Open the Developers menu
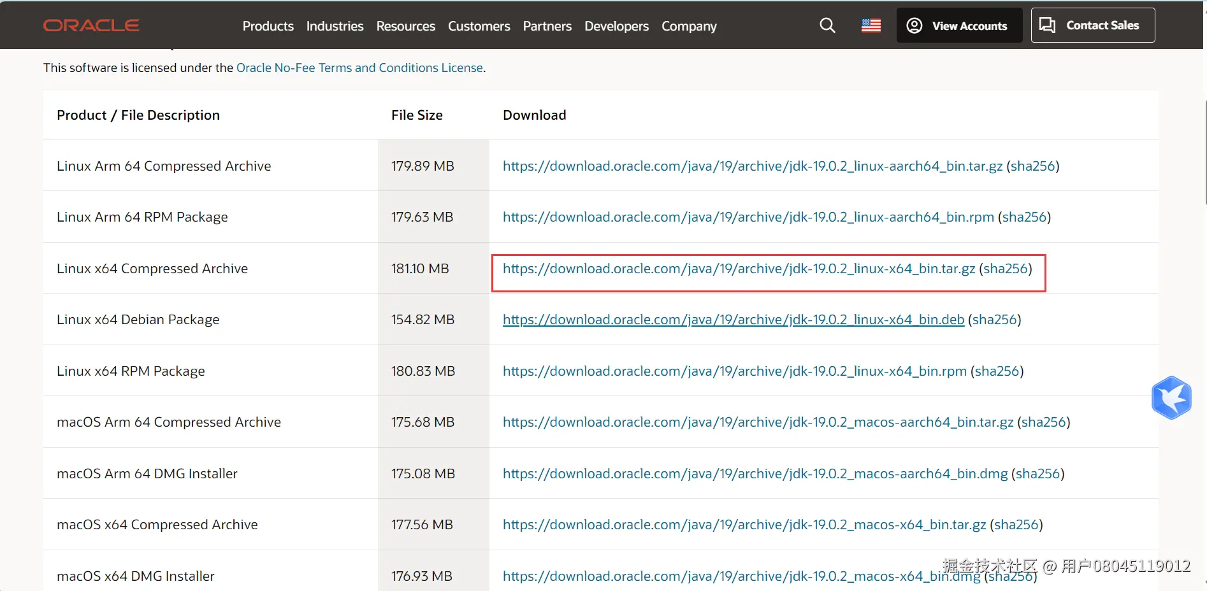Image resolution: width=1207 pixels, height=591 pixels. (617, 26)
